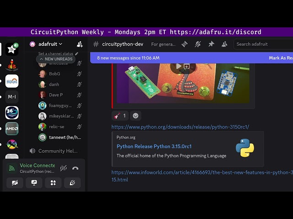Add a reaction with smiley icon
This screenshot has width=293, height=219.
click(x=136, y=116)
